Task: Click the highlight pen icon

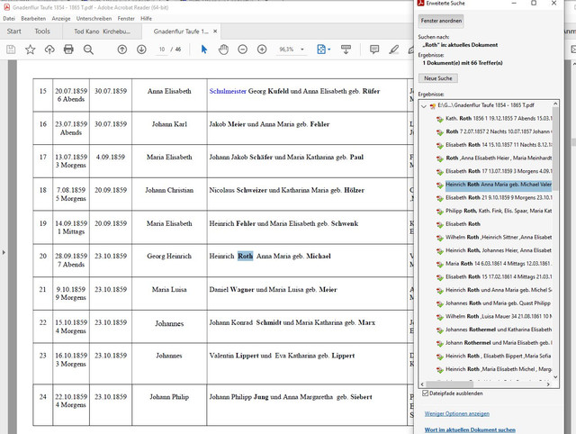Action: (x=394, y=50)
